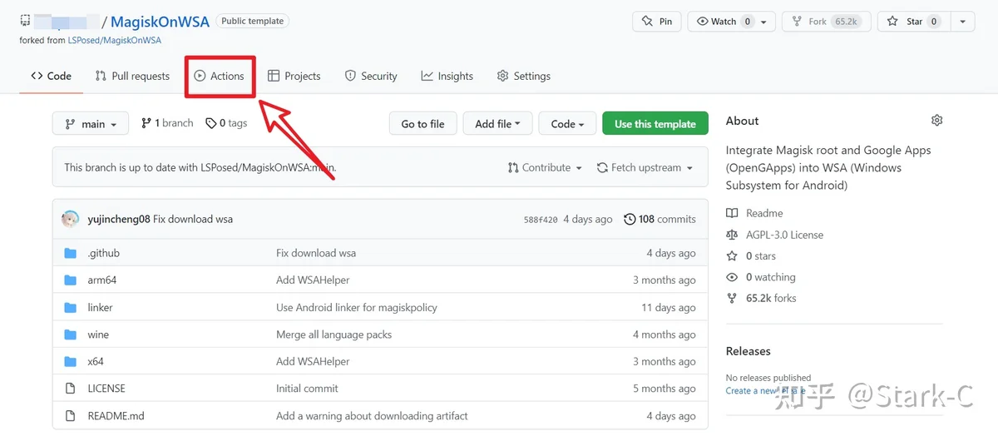Open the README.md file
998x436 pixels.
coord(116,416)
